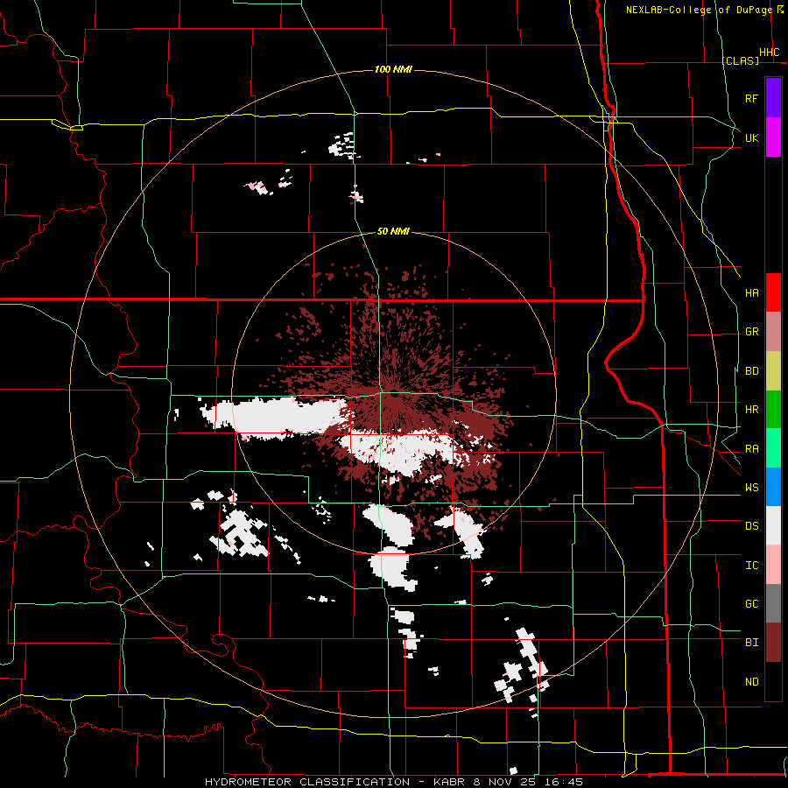
Task: Pick the HR green legend swatch
Action: click(x=773, y=410)
